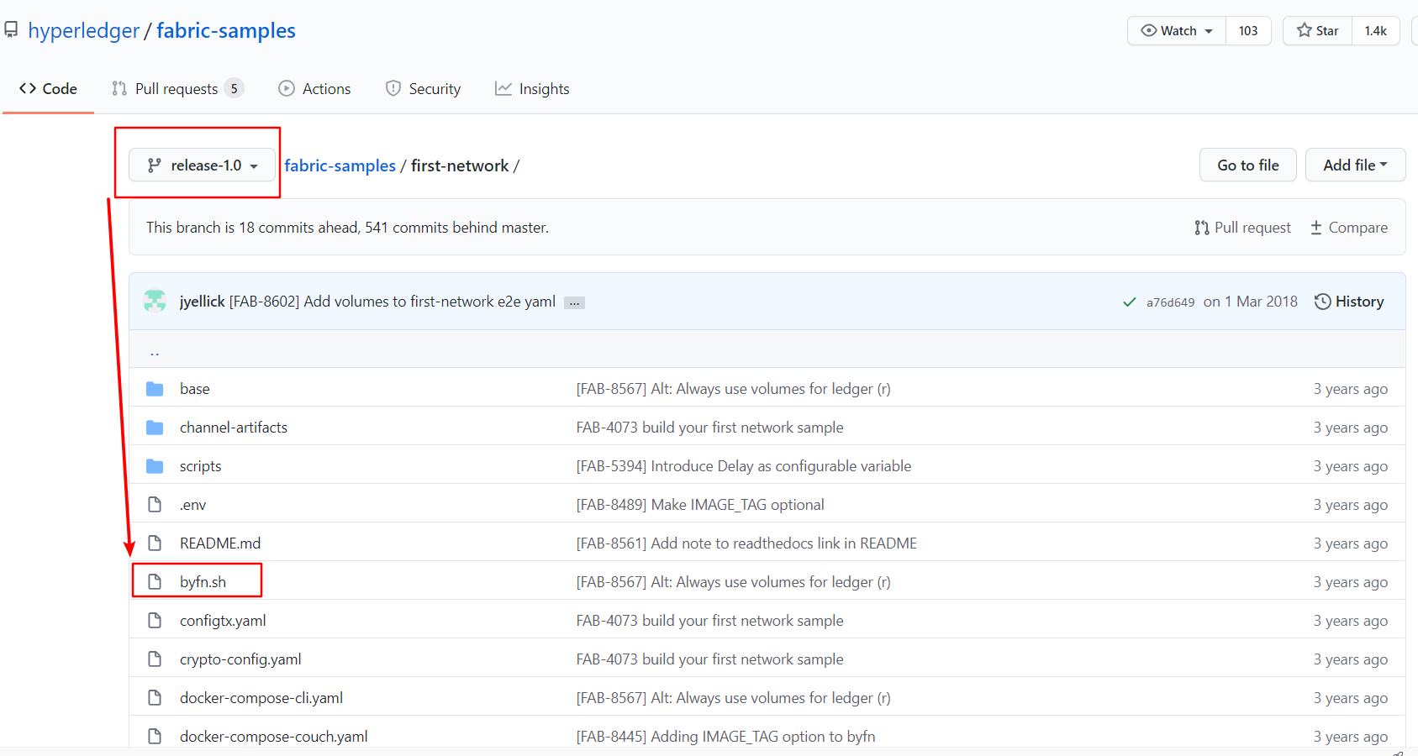This screenshot has height=756, width=1418.
Task: Star the repository
Action: pos(1317,31)
